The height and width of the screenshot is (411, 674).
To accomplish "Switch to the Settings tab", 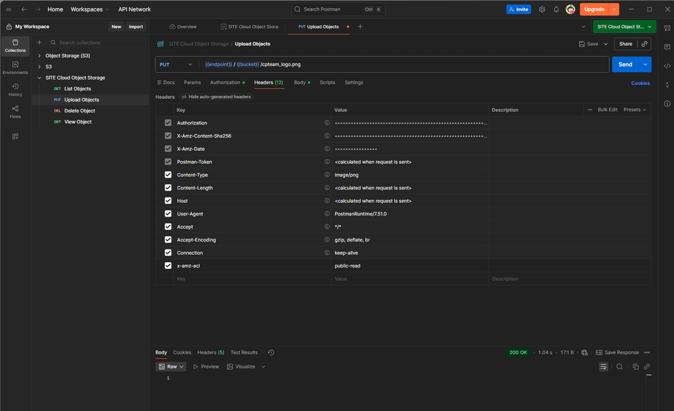I will pyautogui.click(x=354, y=83).
